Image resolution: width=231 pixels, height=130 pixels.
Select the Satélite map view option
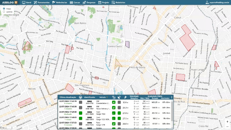tap(4, 12)
